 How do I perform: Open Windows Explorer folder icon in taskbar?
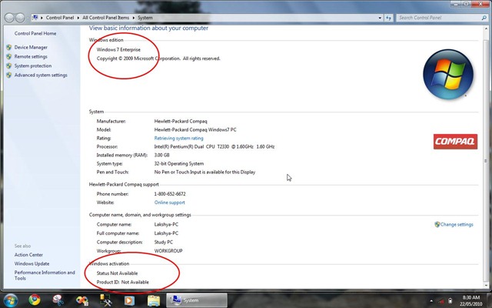154,300
